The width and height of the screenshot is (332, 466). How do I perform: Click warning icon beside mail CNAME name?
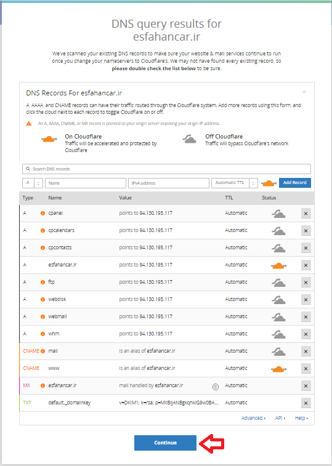[43, 352]
